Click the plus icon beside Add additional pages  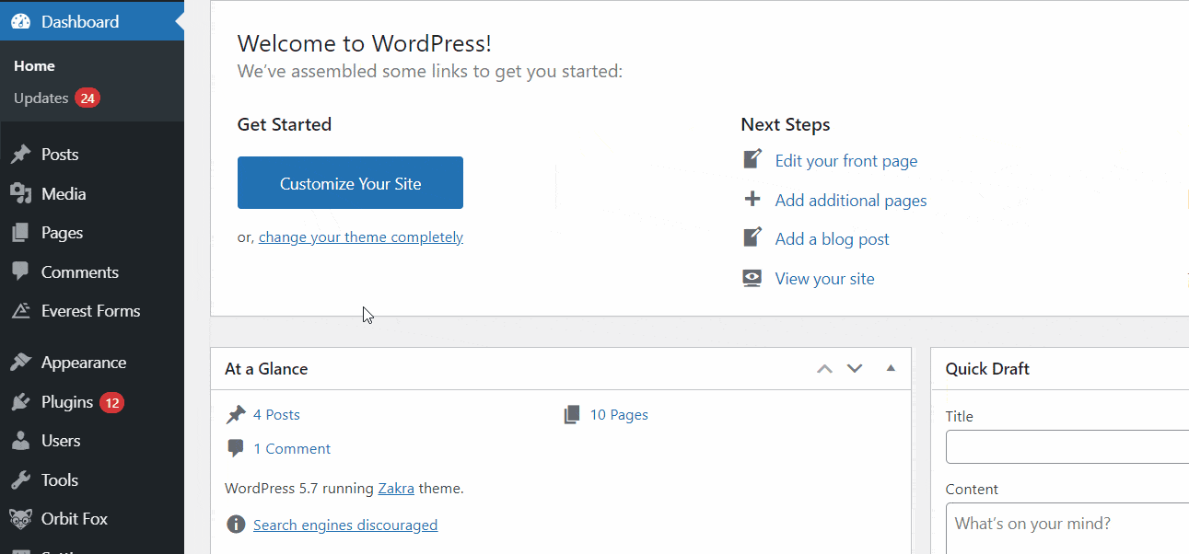752,199
